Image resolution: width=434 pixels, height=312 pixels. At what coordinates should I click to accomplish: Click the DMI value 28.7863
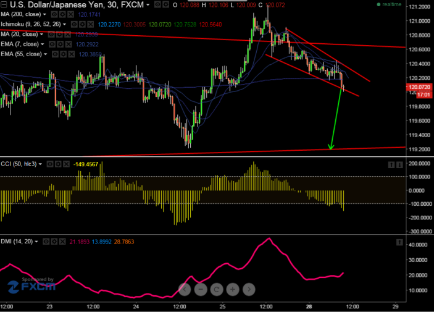point(124,242)
